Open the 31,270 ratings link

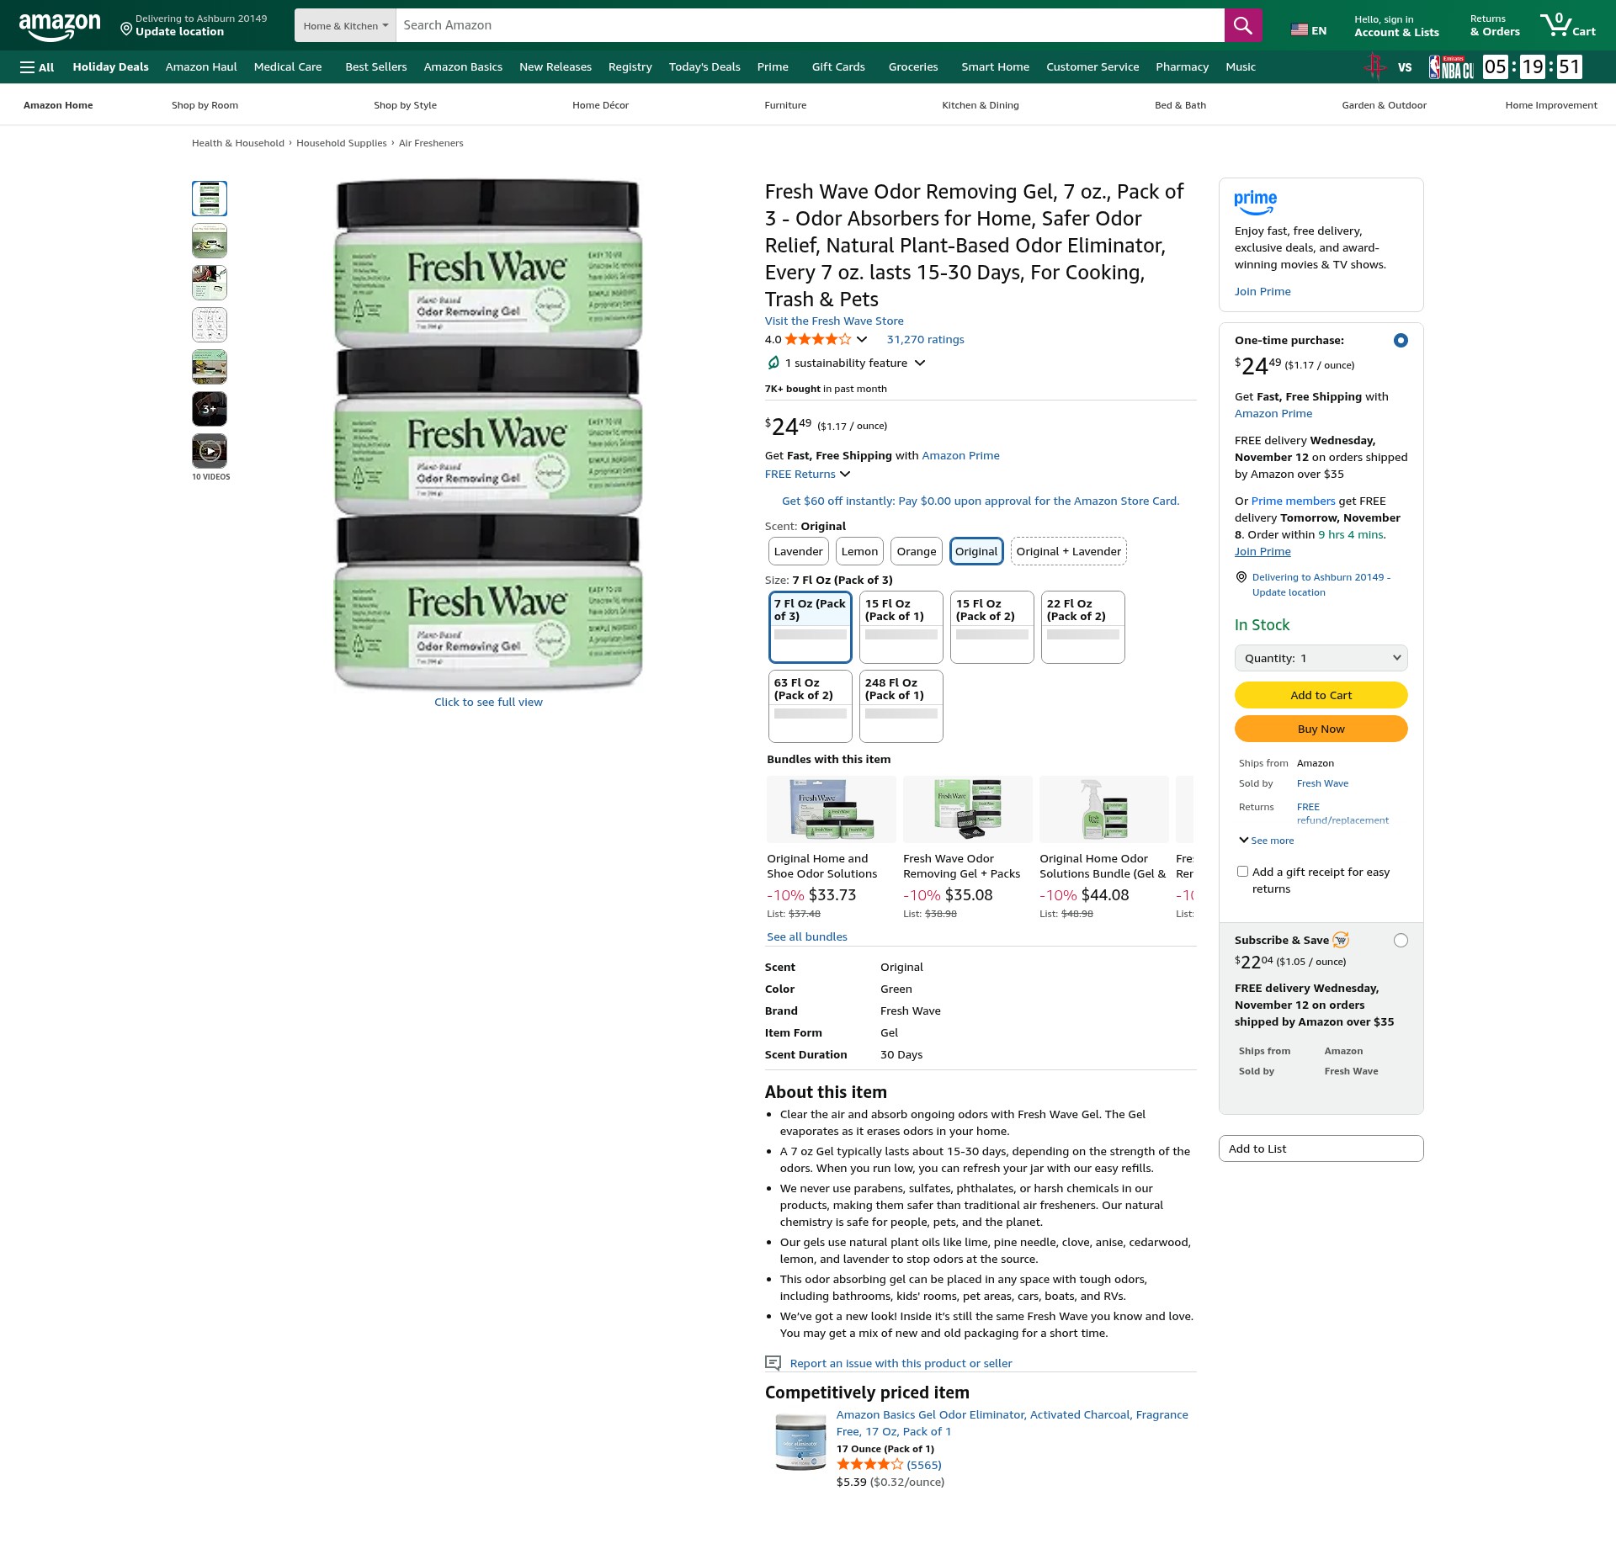[x=926, y=340]
